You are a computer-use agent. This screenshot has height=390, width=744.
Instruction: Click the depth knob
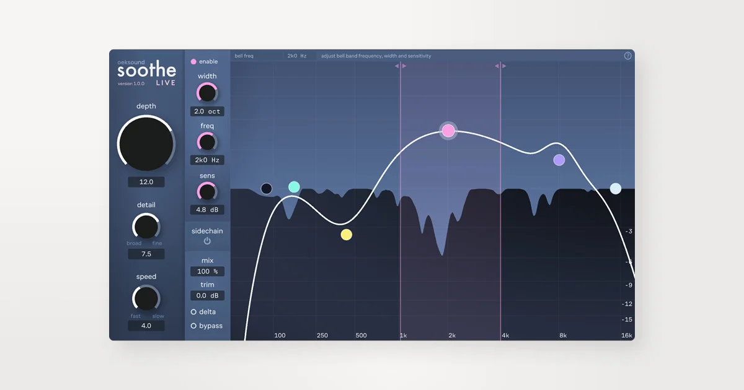146,142
